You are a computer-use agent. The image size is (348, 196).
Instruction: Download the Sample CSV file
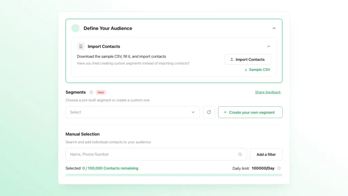(257, 70)
